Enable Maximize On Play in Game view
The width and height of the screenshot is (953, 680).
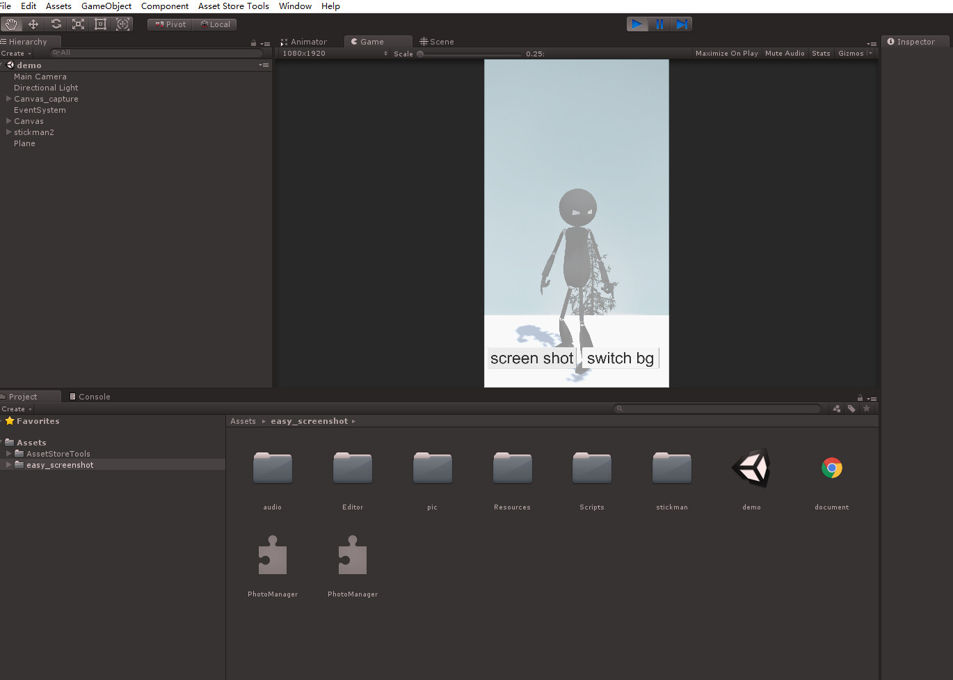726,53
